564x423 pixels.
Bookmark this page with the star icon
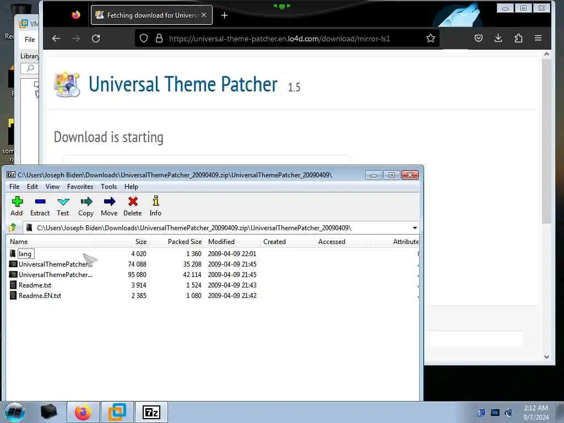[431, 38]
